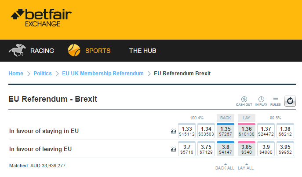This screenshot has height=177, width=302.
Task: Lay leaving EU at 3.85
Action: pyautogui.click(x=247, y=148)
